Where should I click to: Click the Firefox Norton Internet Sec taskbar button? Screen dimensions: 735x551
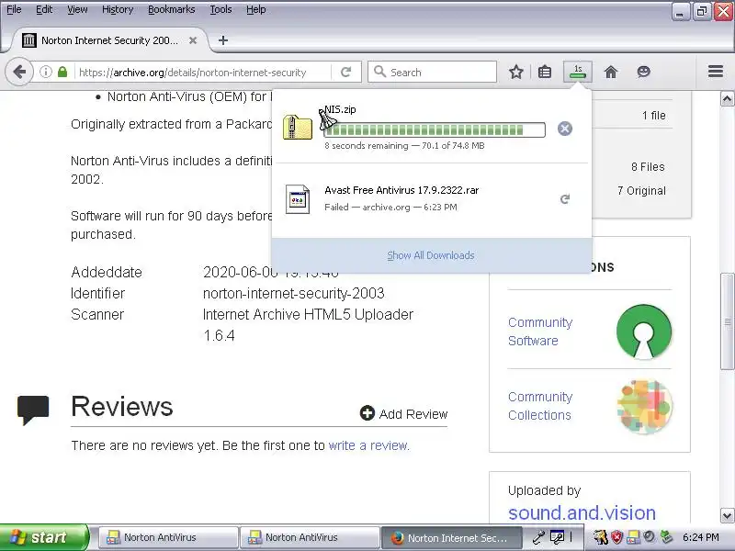(x=451, y=537)
